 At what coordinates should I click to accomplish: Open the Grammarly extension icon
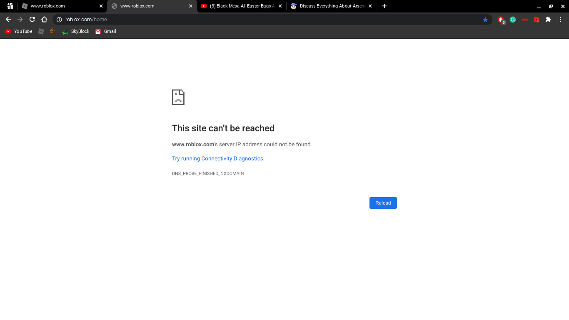513,20
